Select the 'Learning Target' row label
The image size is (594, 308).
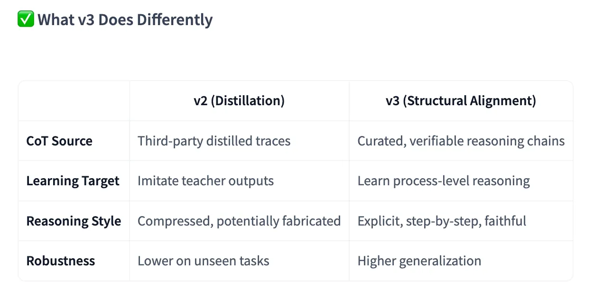tap(73, 181)
